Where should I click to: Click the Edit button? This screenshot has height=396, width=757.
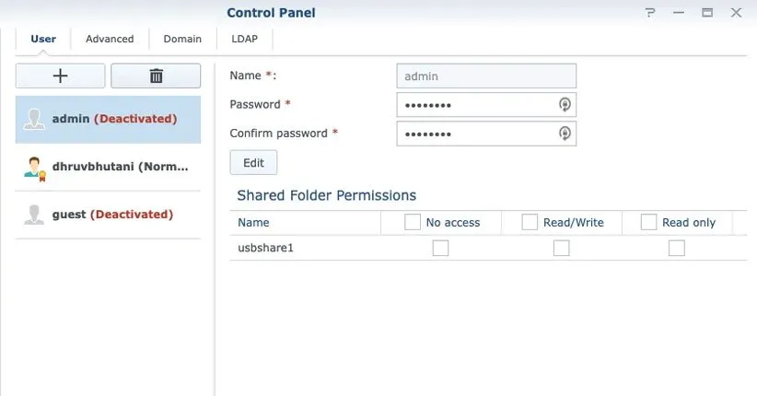coord(253,163)
